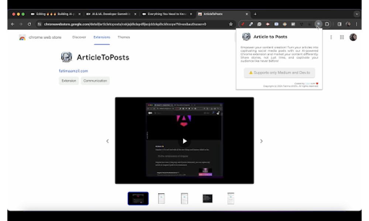The image size is (369, 221).
Task: Select the fourth dark screenshot thumbnail
Action: (207, 199)
